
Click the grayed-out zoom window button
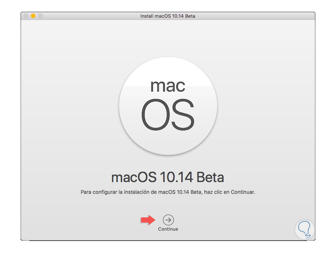click(41, 16)
